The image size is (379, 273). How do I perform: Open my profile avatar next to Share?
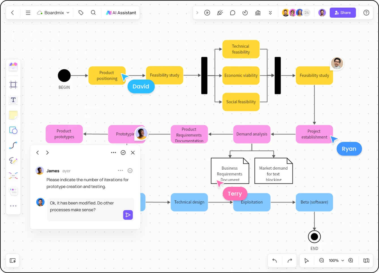tap(322, 13)
